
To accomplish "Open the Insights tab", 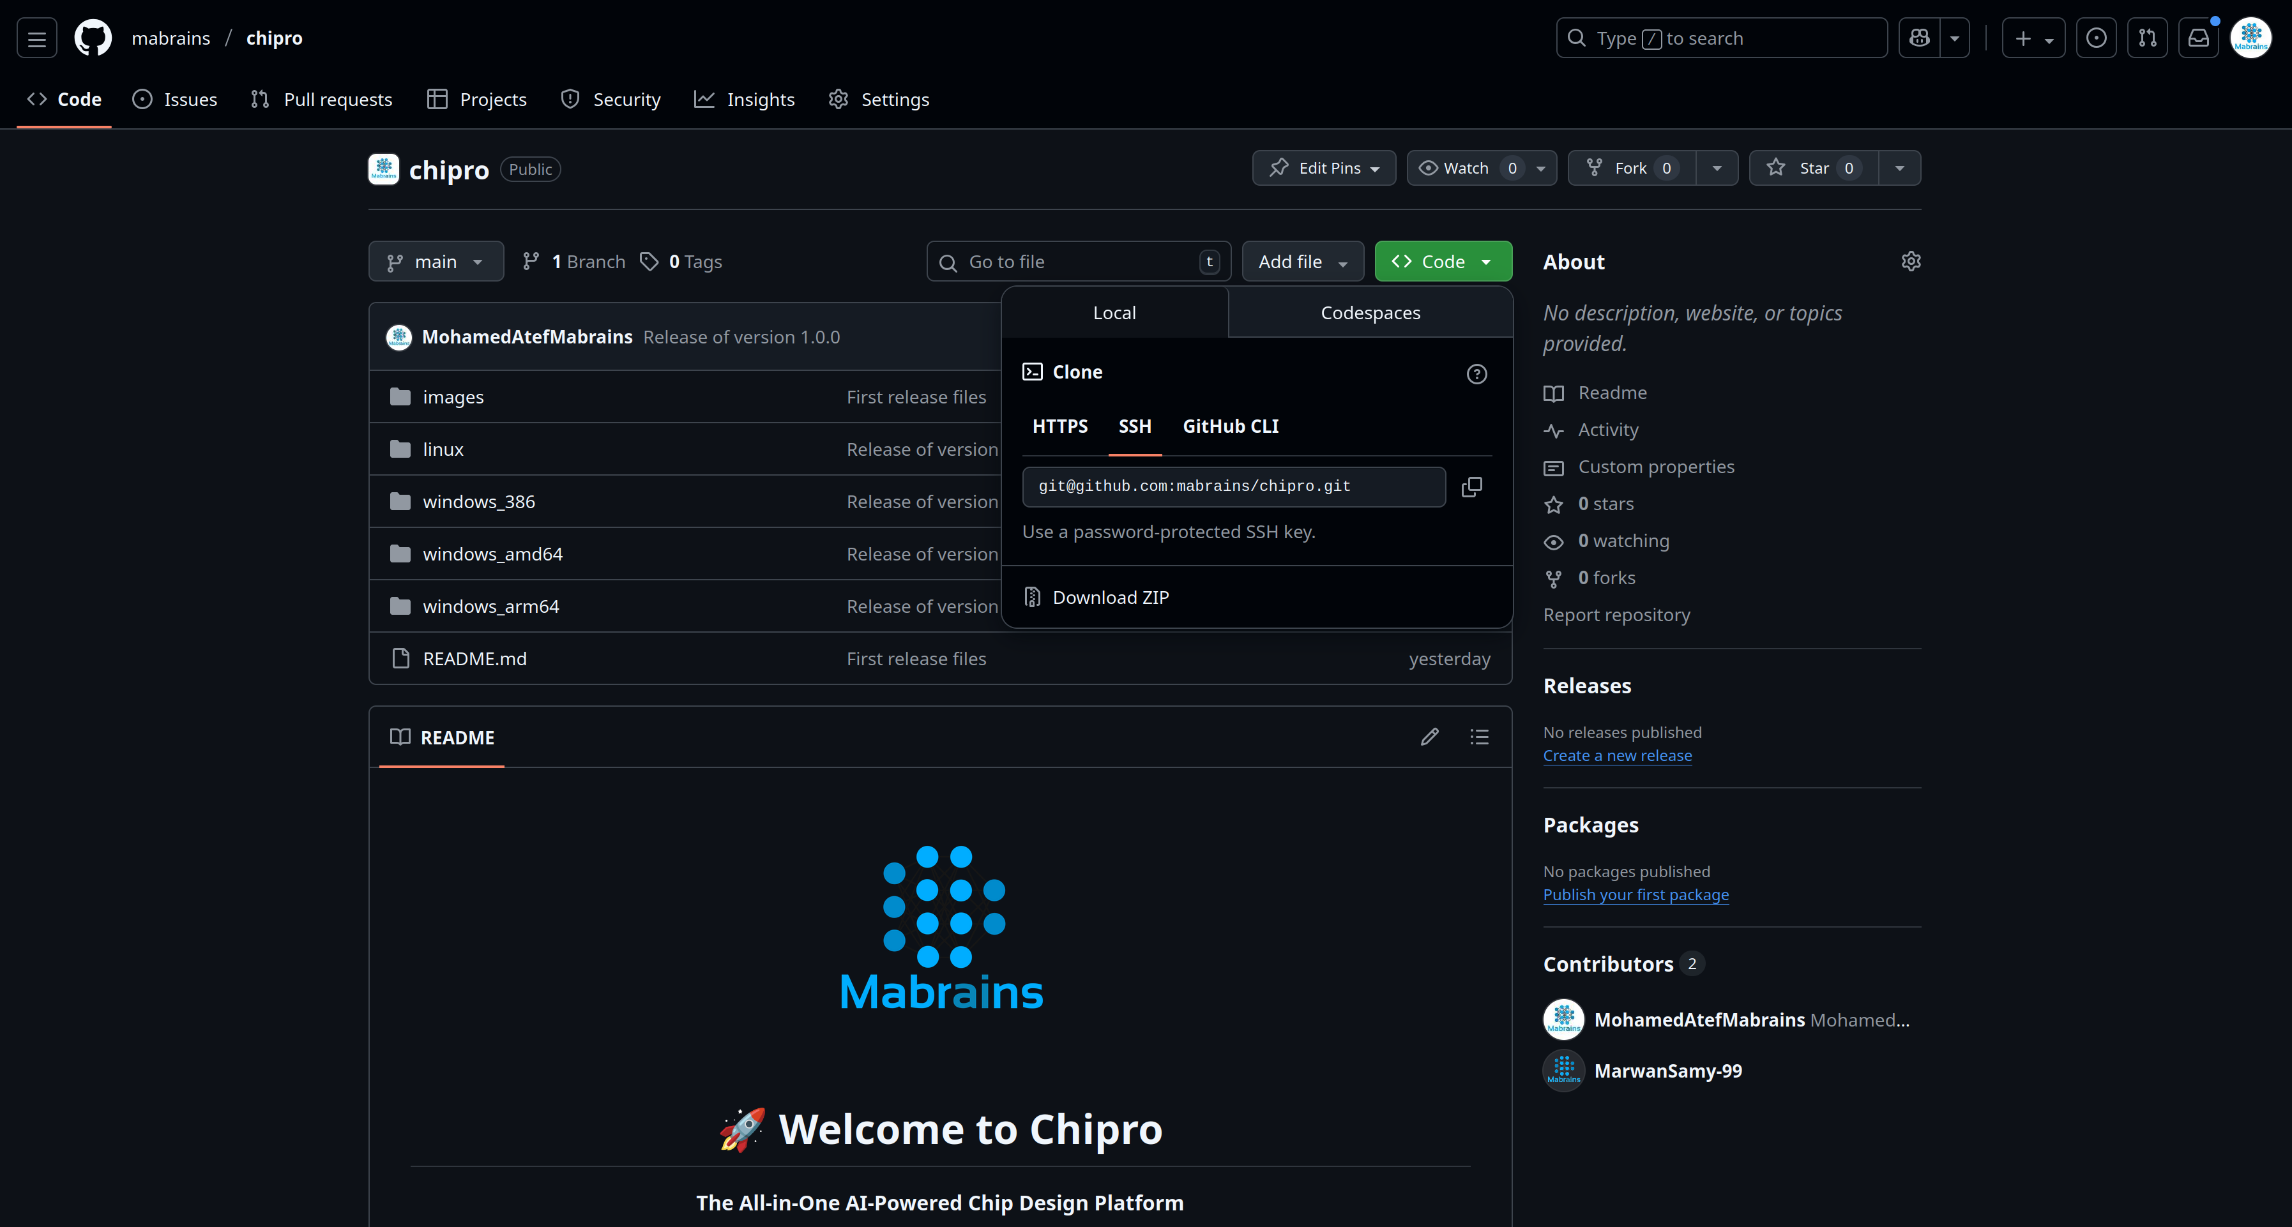I will (745, 99).
